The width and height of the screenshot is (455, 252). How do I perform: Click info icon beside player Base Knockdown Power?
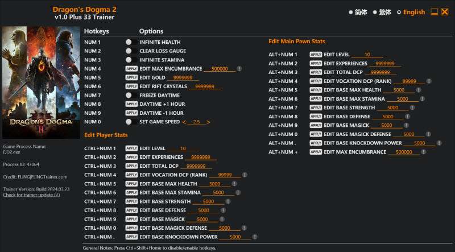(253, 237)
